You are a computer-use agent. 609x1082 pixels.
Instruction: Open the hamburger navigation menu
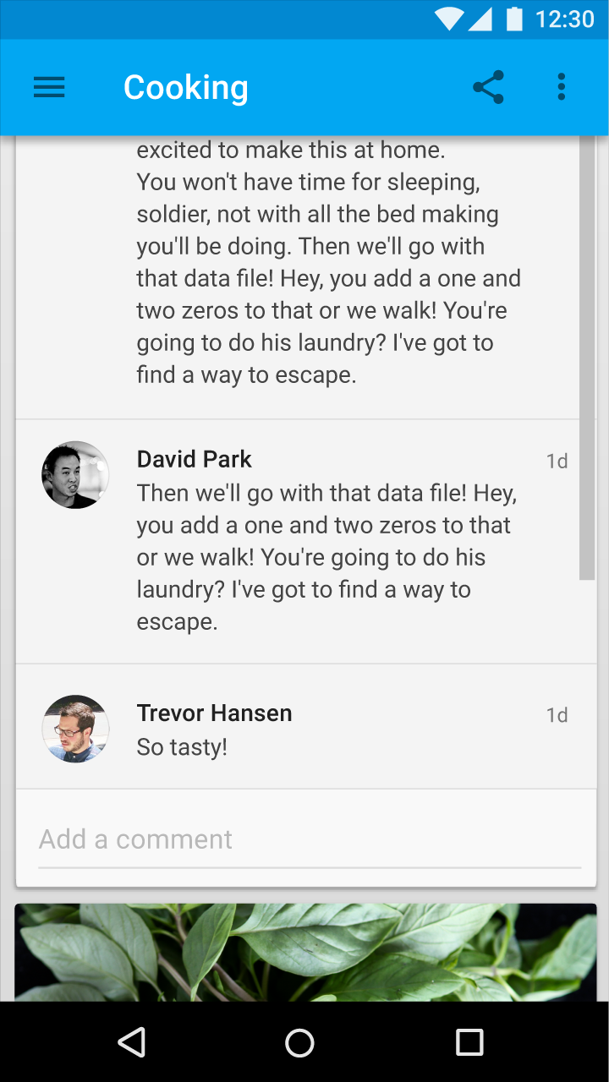(x=49, y=87)
